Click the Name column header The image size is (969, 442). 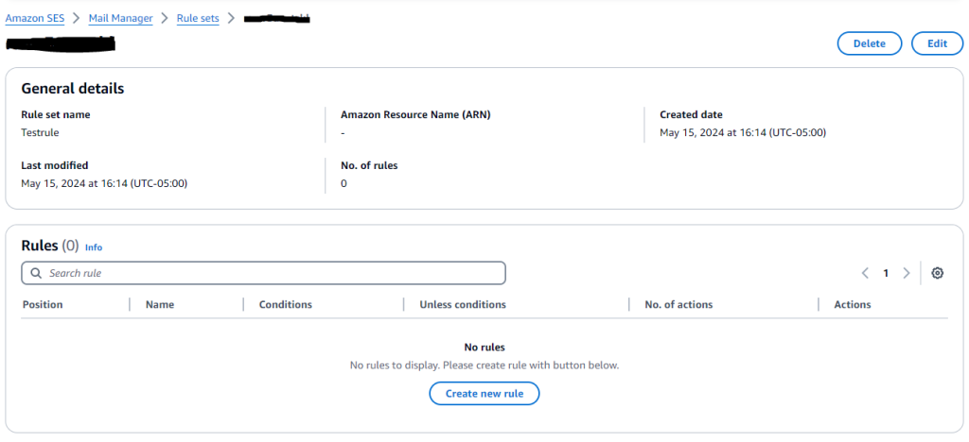click(160, 304)
